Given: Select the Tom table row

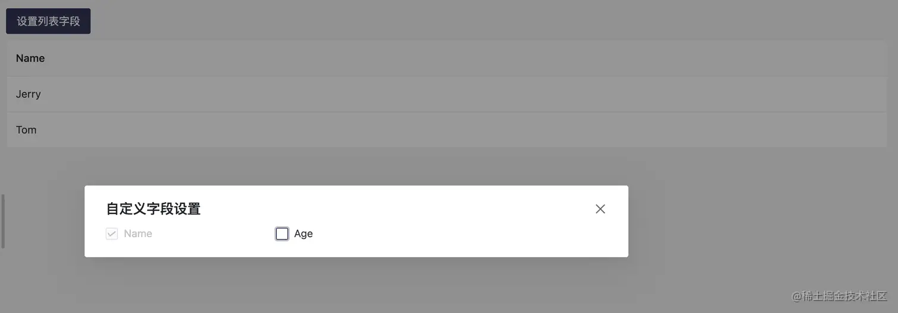Looking at the screenshot, I should pos(445,130).
